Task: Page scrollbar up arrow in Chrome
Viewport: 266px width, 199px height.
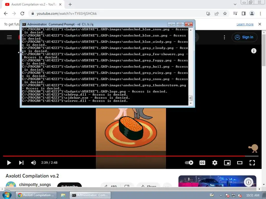Action: (x=264, y=32)
